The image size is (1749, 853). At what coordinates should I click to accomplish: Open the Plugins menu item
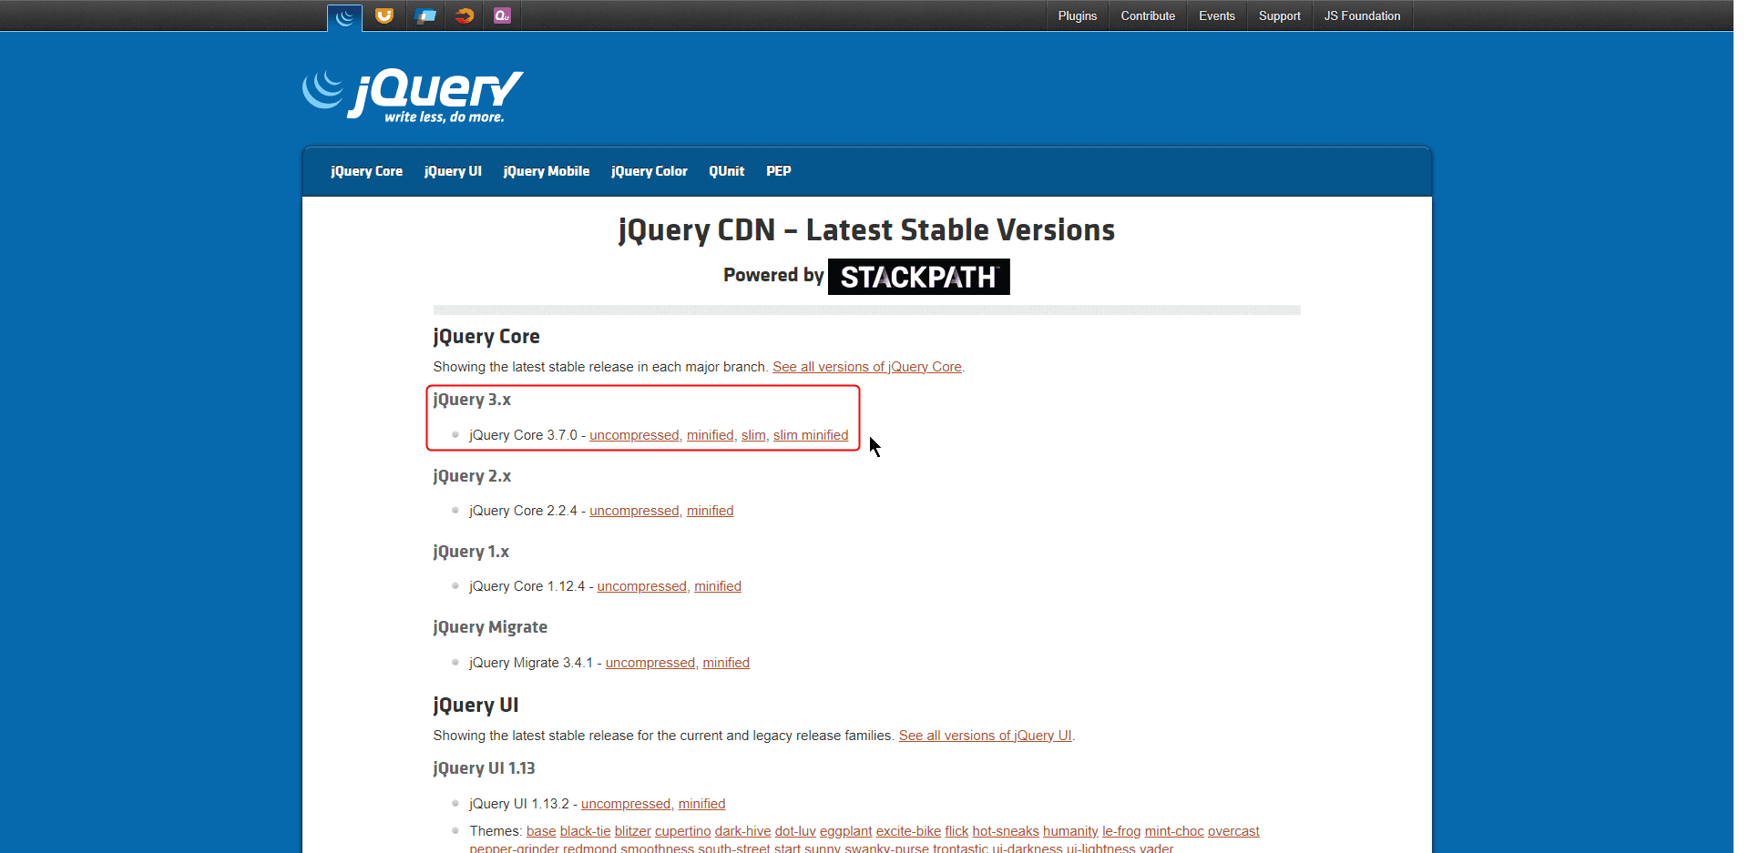pyautogui.click(x=1077, y=15)
